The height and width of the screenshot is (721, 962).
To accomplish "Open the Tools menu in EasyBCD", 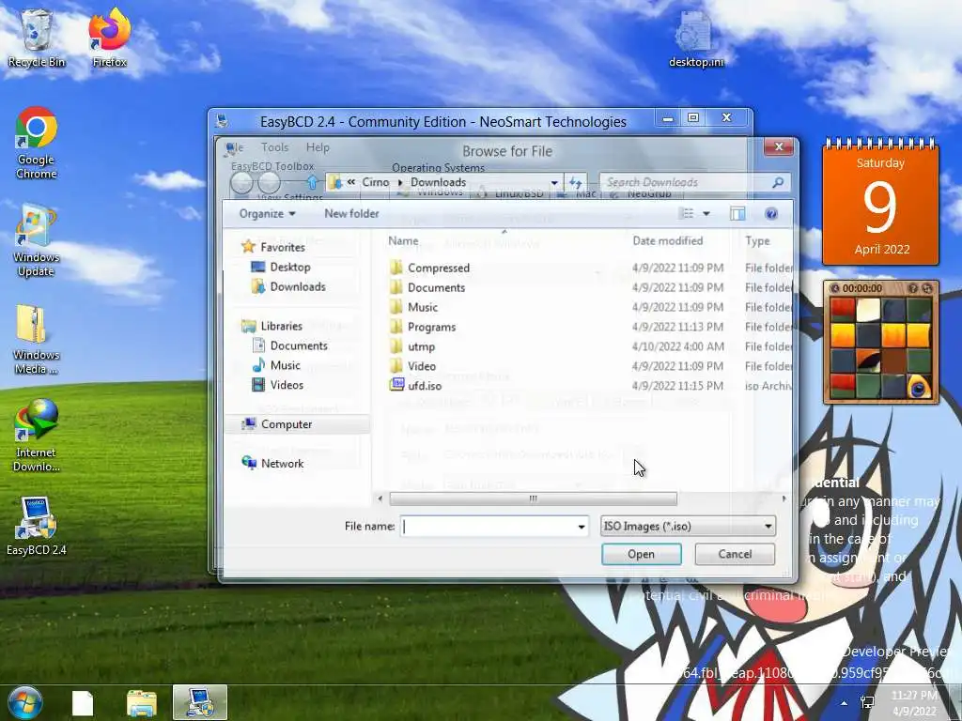I will pos(274,147).
